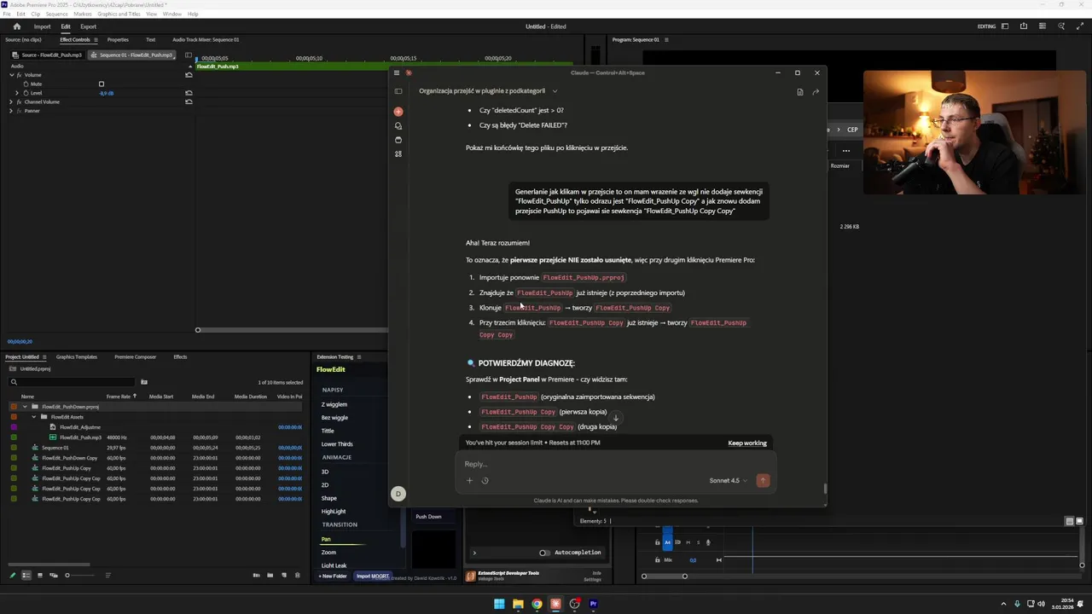Toggle the fx badge of Panner
The width and height of the screenshot is (1092, 614).
point(19,111)
